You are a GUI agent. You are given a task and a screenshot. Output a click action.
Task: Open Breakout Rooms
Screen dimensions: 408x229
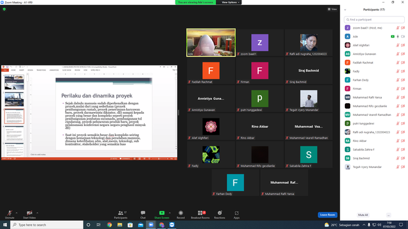tap(200, 214)
